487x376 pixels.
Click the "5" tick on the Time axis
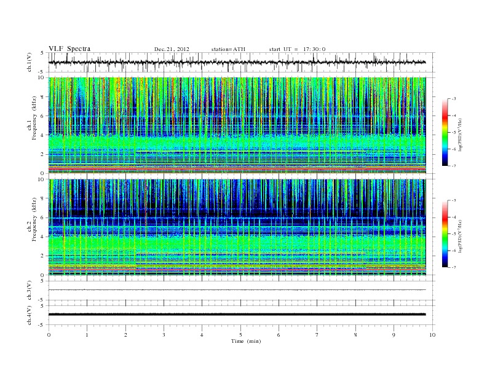point(240,335)
